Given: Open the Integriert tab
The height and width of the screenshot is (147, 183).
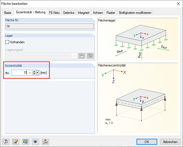Looking at the screenshot, I should coord(84,13).
